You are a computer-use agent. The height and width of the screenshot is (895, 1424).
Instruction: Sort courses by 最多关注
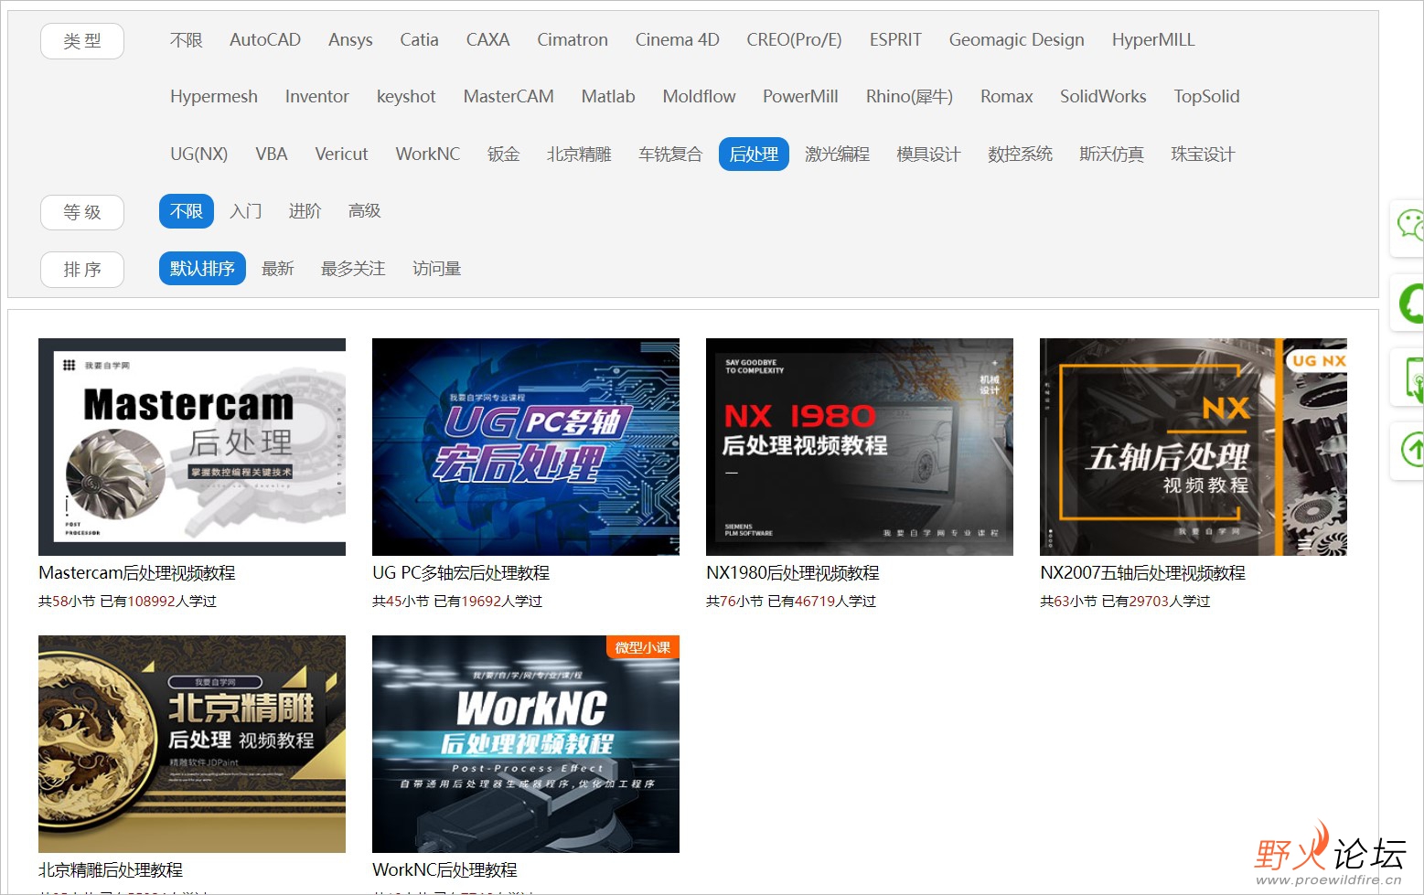[x=353, y=269]
